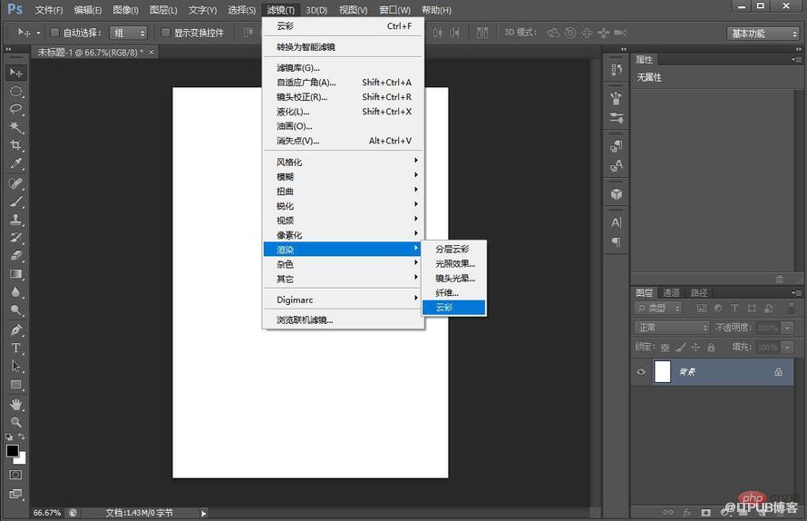This screenshot has width=807, height=521.
Task: Expand the 模糊 filter submenu
Action: (x=344, y=176)
